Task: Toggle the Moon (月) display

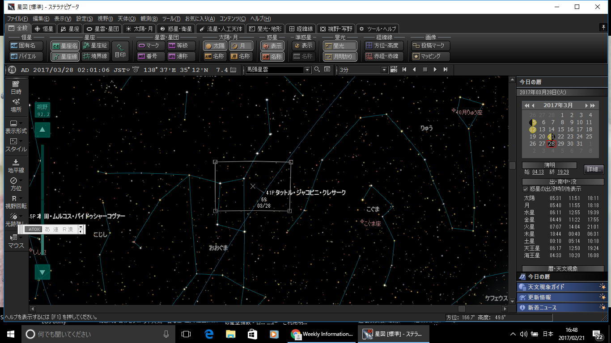Action: click(241, 46)
